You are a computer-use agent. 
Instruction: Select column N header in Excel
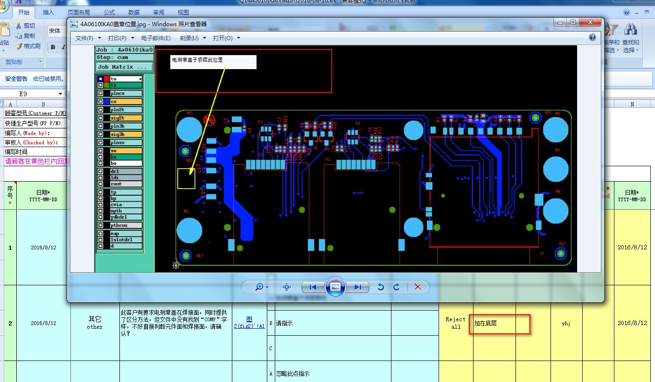click(632, 104)
